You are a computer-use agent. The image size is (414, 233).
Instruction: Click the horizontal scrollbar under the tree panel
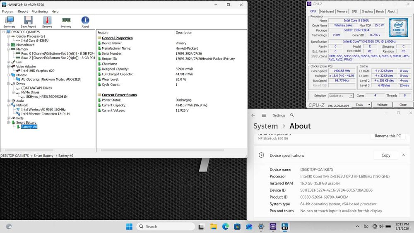29,150
